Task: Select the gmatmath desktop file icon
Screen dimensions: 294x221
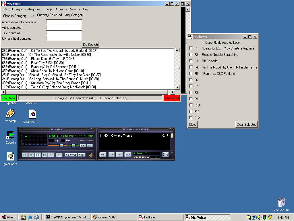Action: 10,157
